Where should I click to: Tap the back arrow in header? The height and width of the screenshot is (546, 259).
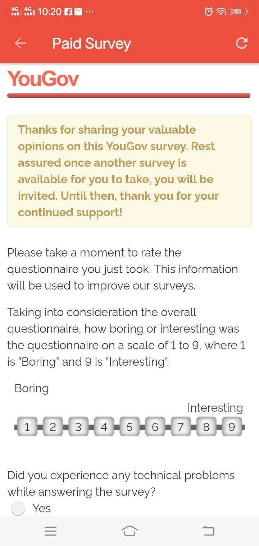[20, 43]
